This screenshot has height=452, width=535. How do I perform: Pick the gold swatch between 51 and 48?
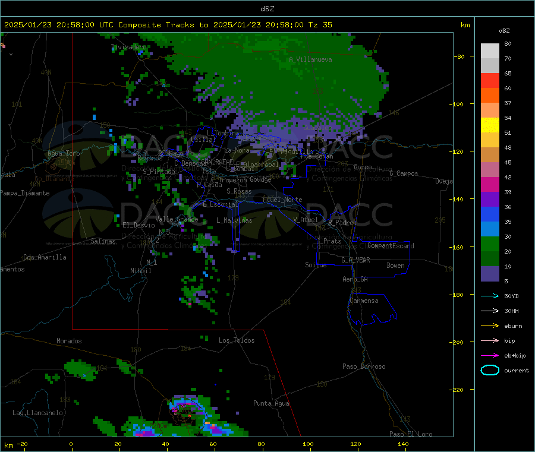(490, 140)
